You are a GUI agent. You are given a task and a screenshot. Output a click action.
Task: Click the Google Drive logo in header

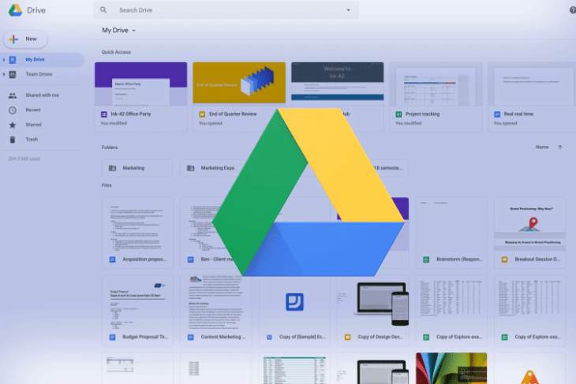click(x=15, y=10)
